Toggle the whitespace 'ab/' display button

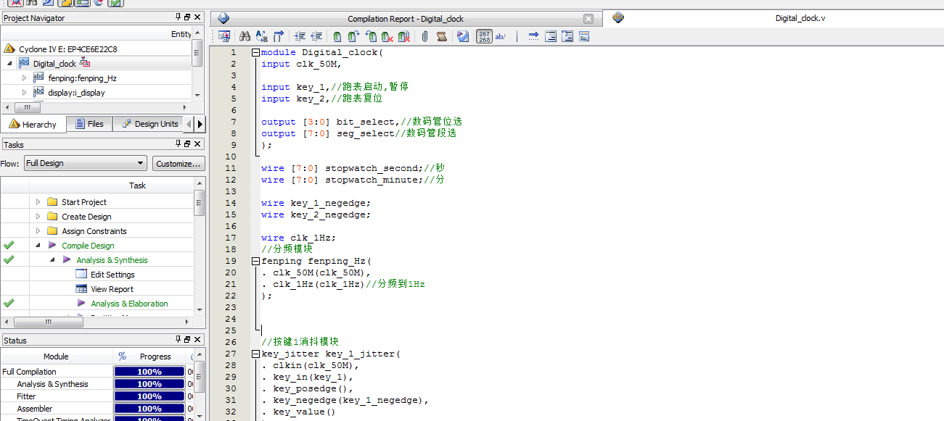pos(501,36)
